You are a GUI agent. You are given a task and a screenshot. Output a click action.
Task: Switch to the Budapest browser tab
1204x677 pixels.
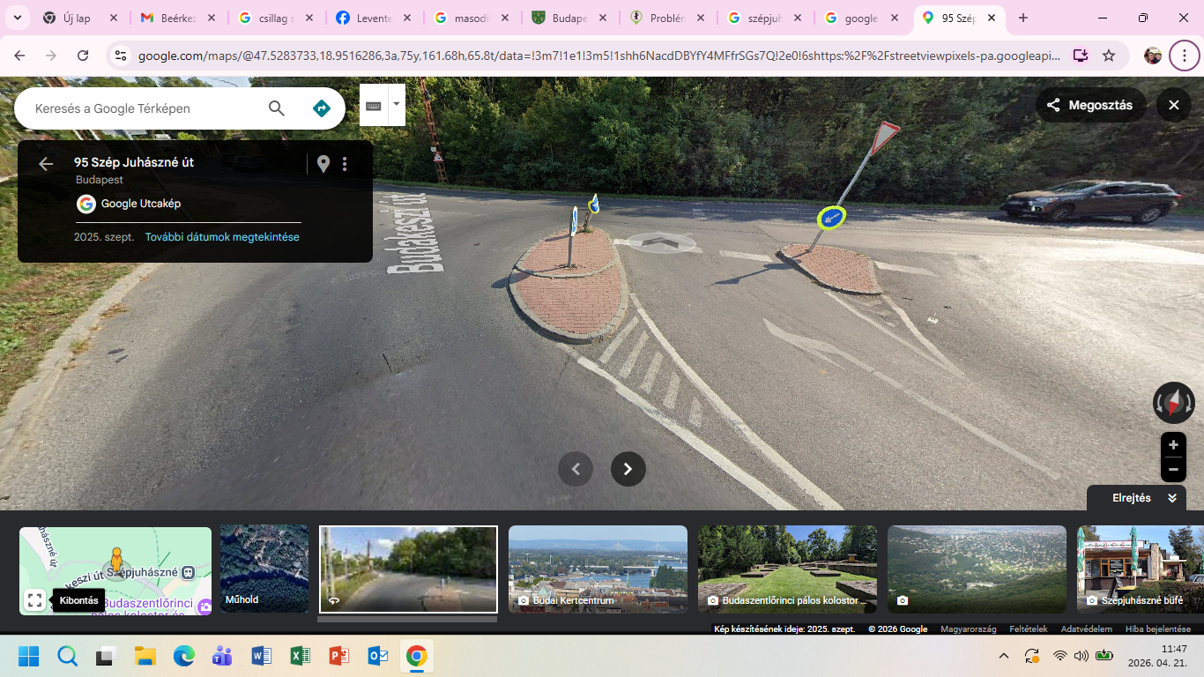coord(569,18)
